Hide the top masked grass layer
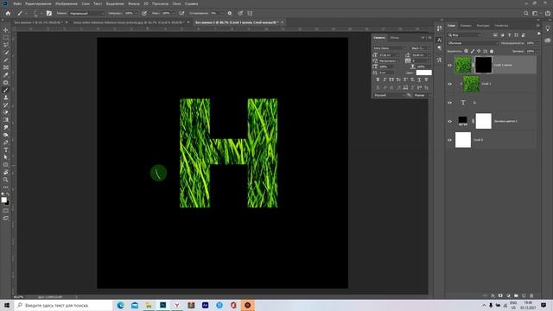The width and height of the screenshot is (553, 311). [449, 66]
